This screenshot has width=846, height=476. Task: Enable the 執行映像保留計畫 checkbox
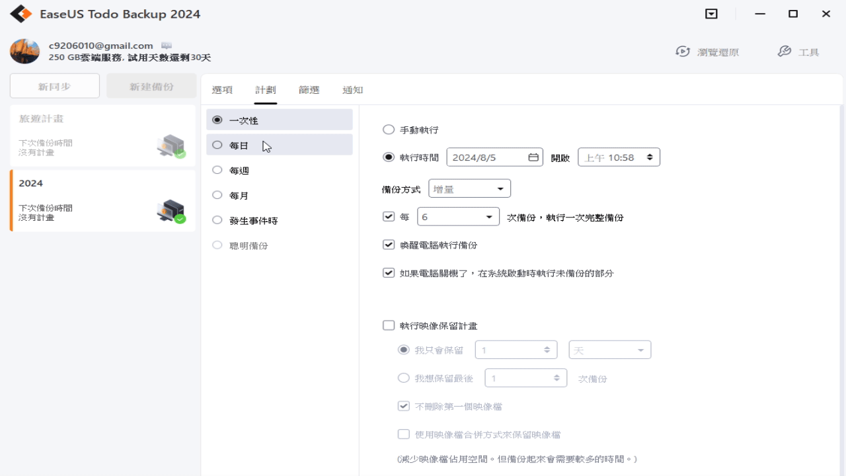pos(389,325)
